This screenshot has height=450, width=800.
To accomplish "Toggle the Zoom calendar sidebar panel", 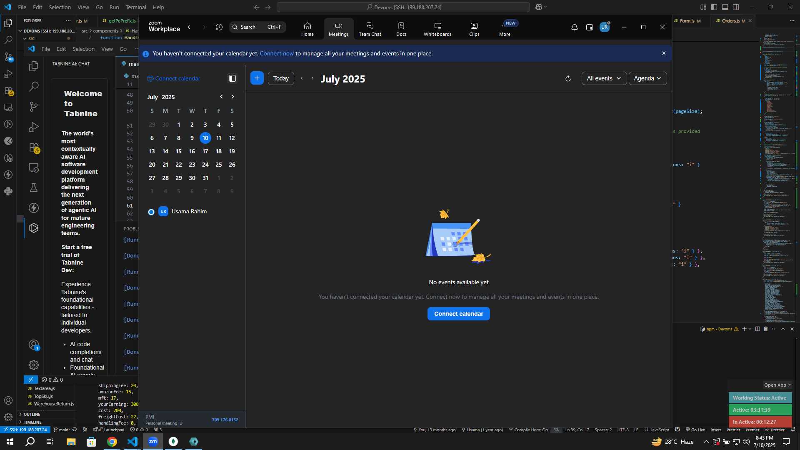I will [x=232, y=78].
